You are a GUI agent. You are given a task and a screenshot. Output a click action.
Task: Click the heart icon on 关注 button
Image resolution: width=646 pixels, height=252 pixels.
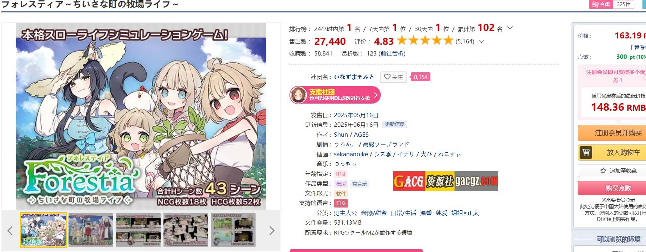pos(387,77)
